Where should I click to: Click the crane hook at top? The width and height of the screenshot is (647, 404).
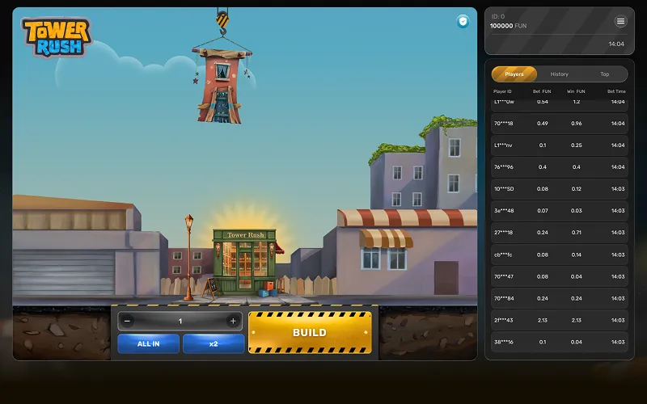pos(222,18)
